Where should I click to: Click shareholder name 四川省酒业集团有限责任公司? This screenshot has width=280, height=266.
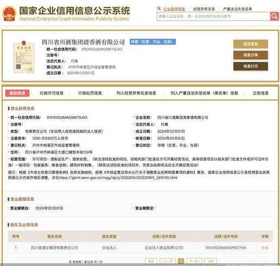point(54,248)
